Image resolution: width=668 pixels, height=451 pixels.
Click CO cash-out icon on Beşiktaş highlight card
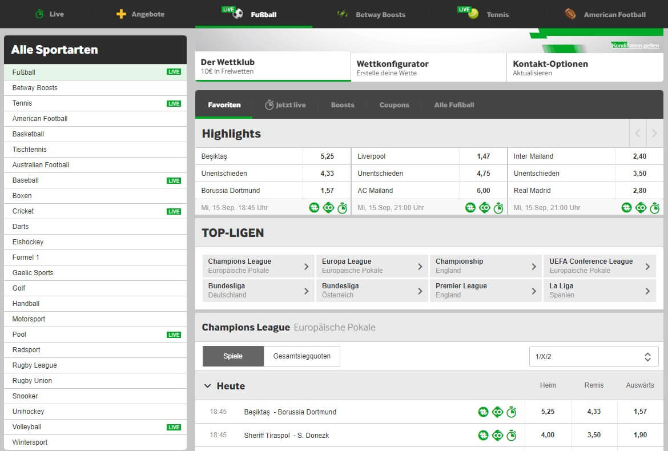[328, 208]
